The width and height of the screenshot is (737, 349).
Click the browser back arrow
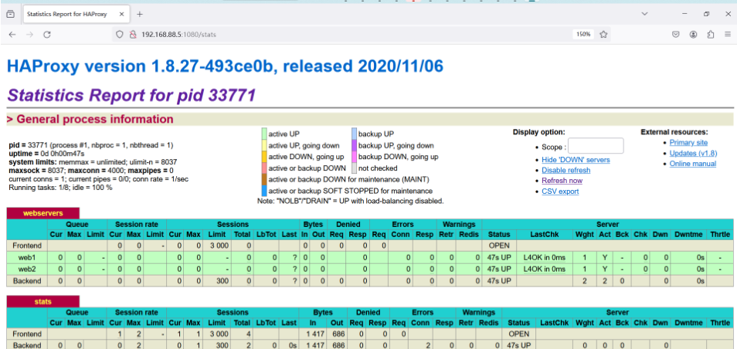[12, 34]
